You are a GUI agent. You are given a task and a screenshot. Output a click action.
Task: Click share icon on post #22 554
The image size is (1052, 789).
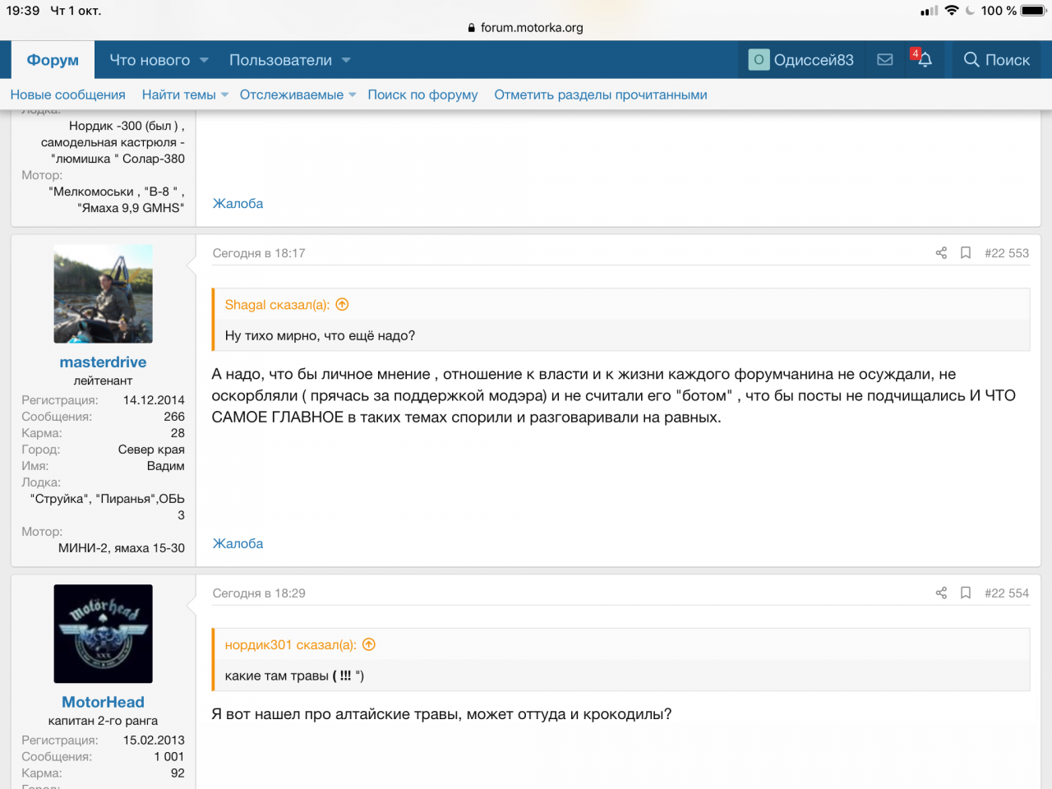pyautogui.click(x=941, y=593)
